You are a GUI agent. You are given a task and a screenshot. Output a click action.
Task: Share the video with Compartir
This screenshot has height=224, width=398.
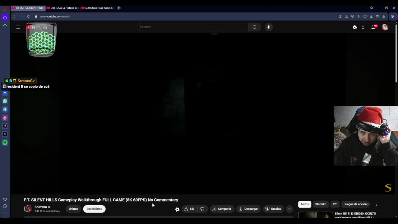point(222,209)
